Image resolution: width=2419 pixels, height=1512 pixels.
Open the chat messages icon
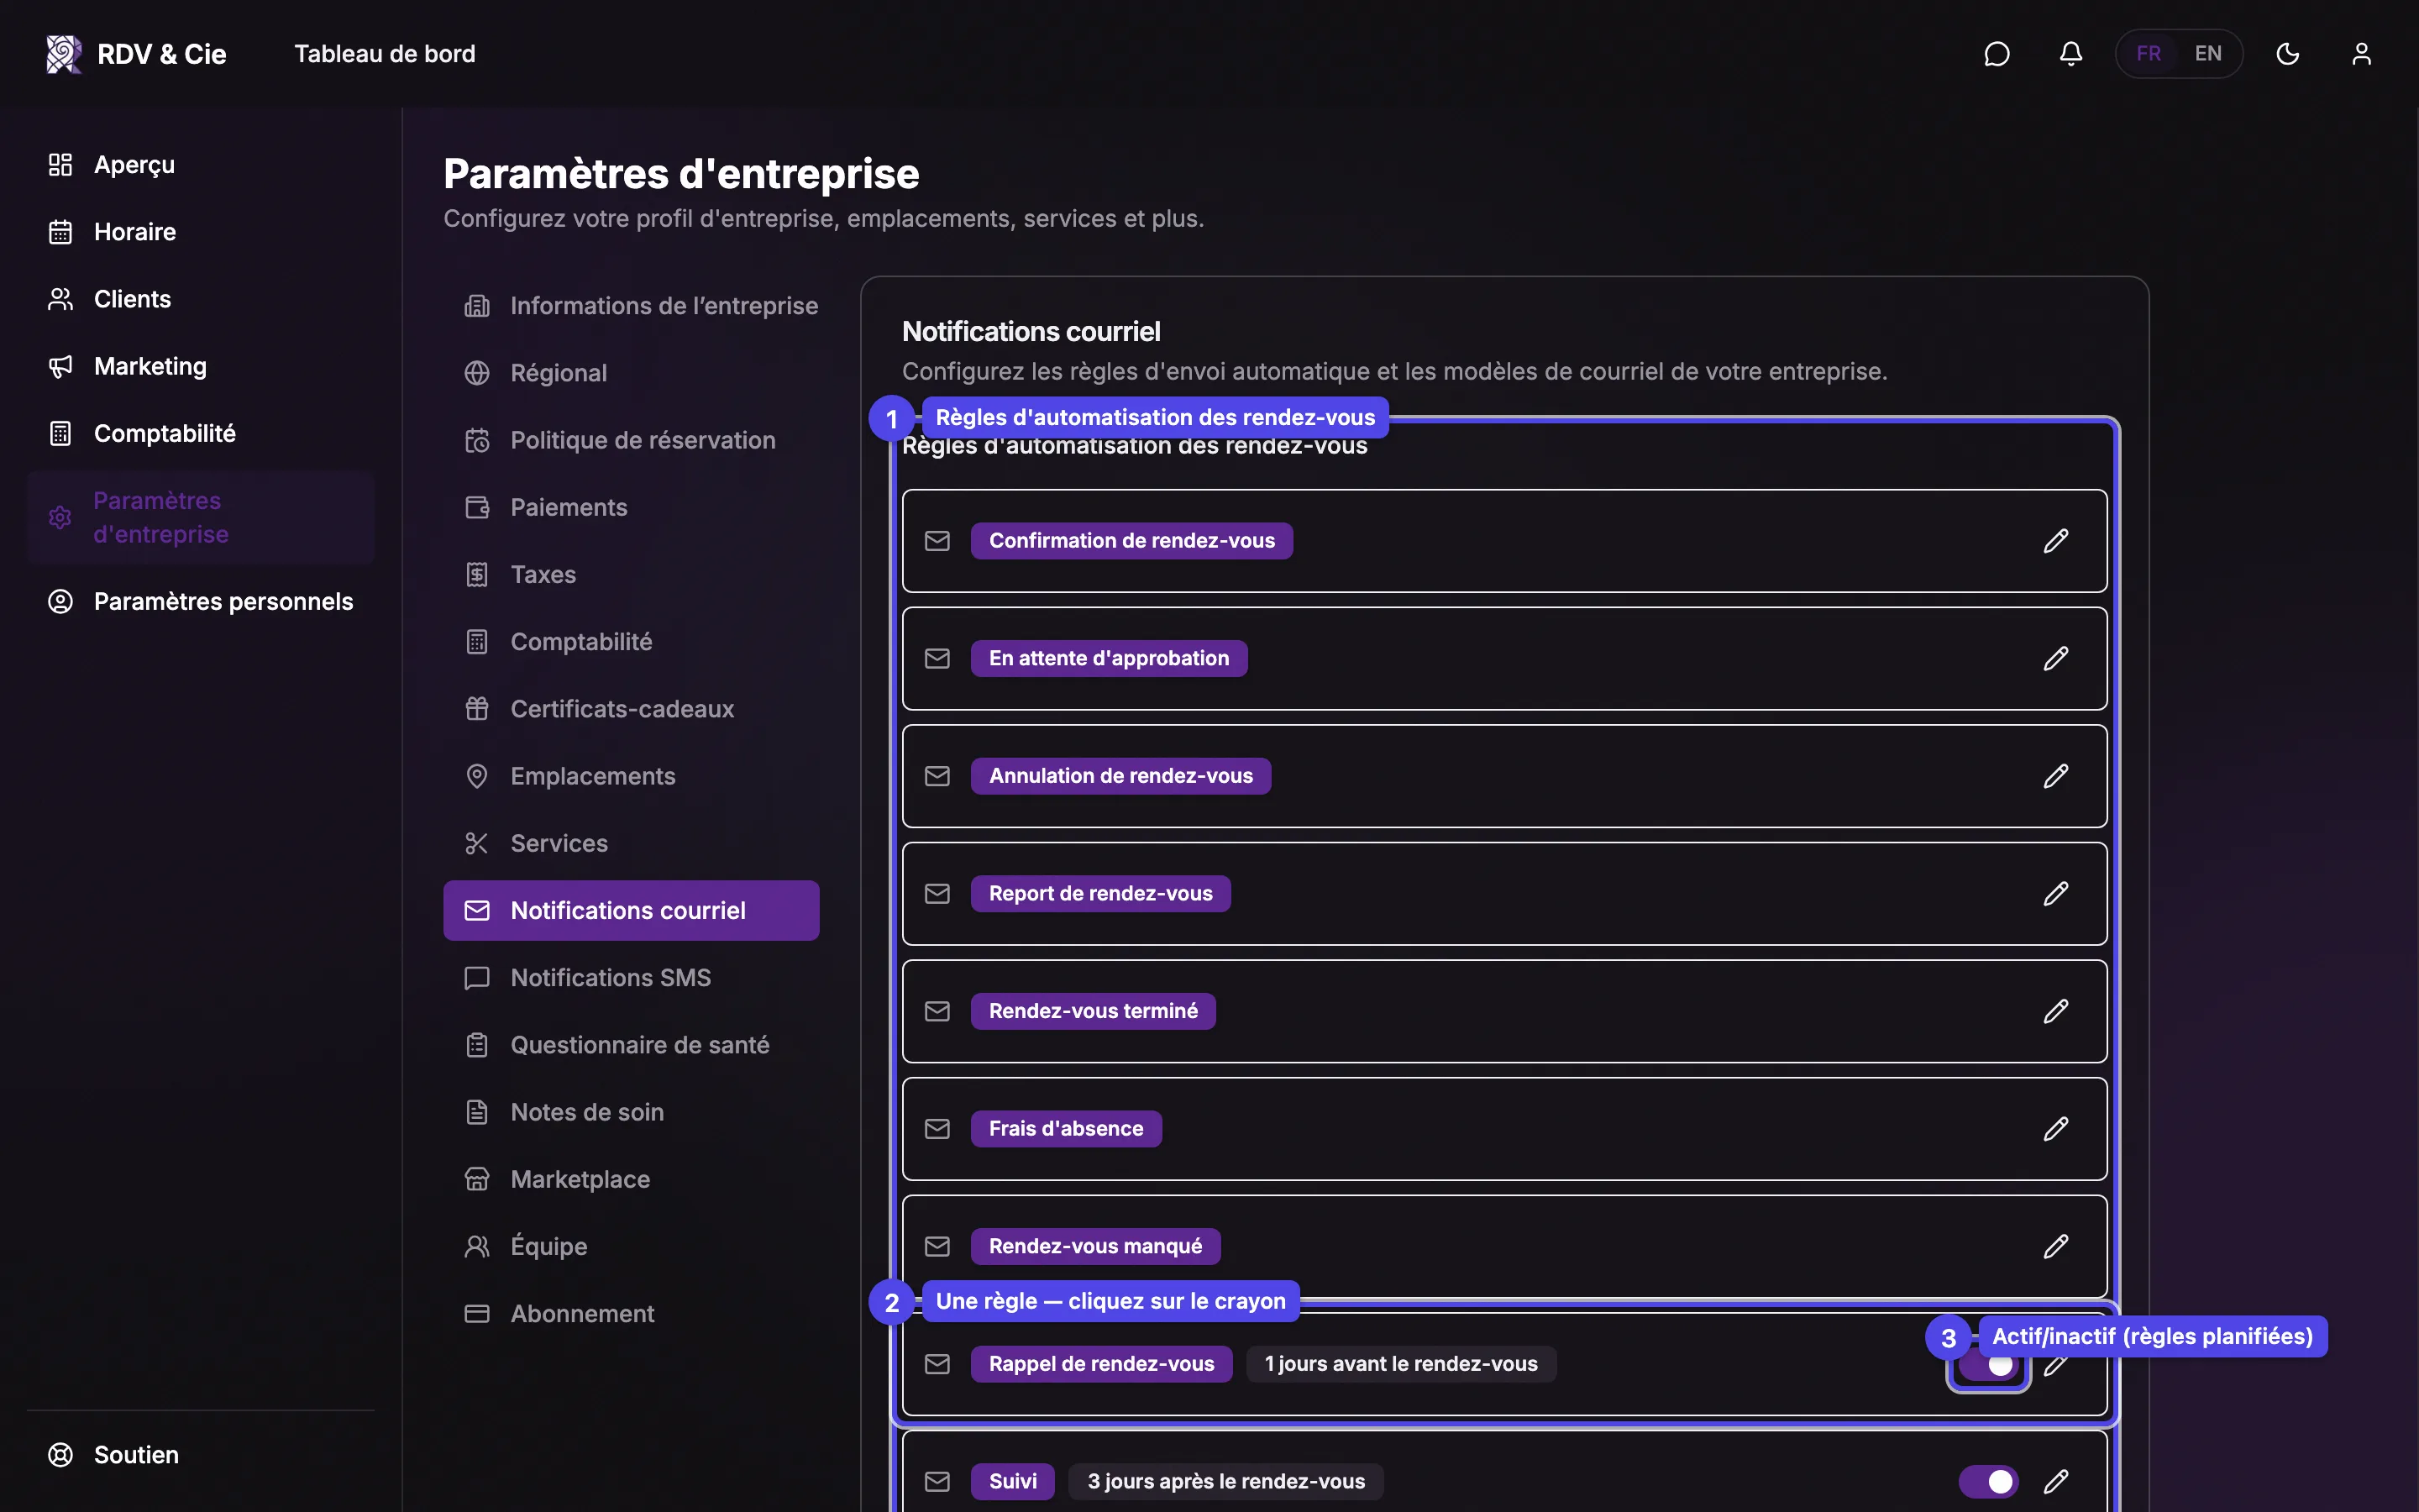point(1997,54)
